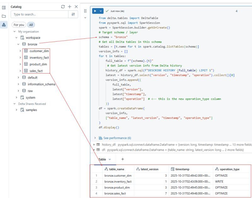The width and height of the screenshot is (252, 198).
Task: Click the customer_dim table icon
Action: tap(26, 51)
